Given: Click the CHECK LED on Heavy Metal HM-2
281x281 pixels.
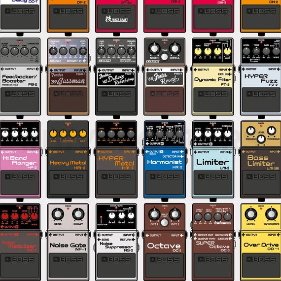Looking at the screenshot, I should pos(68,125).
